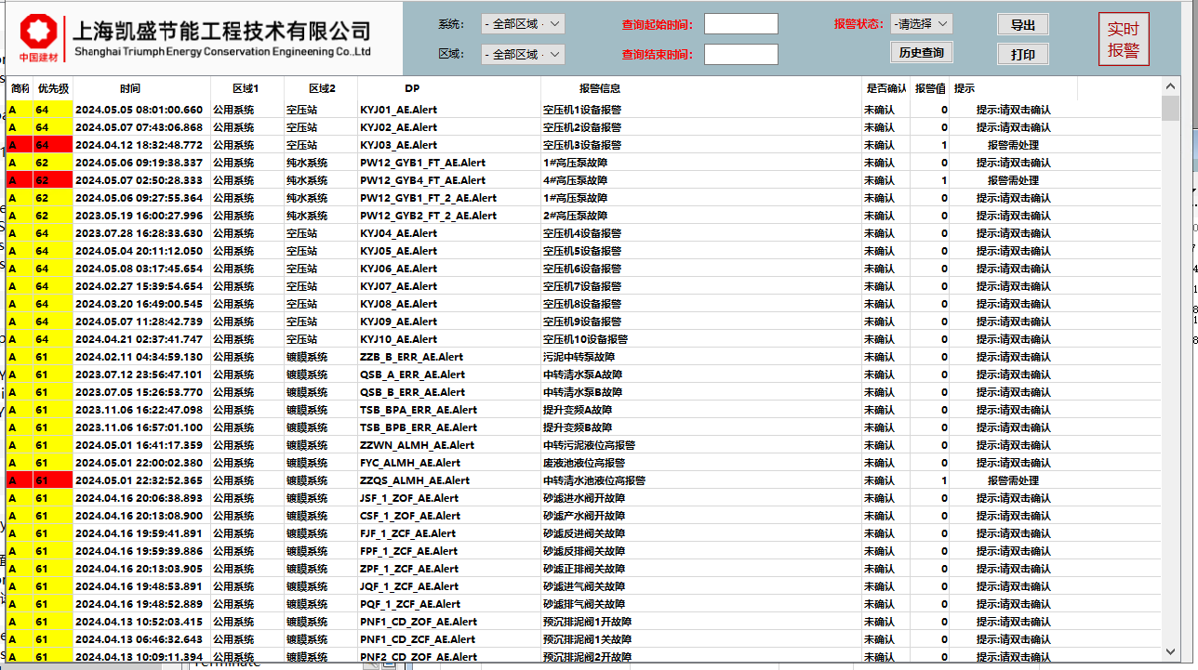Click the 中国建材 company logo
The image size is (1198, 670).
[x=38, y=37]
